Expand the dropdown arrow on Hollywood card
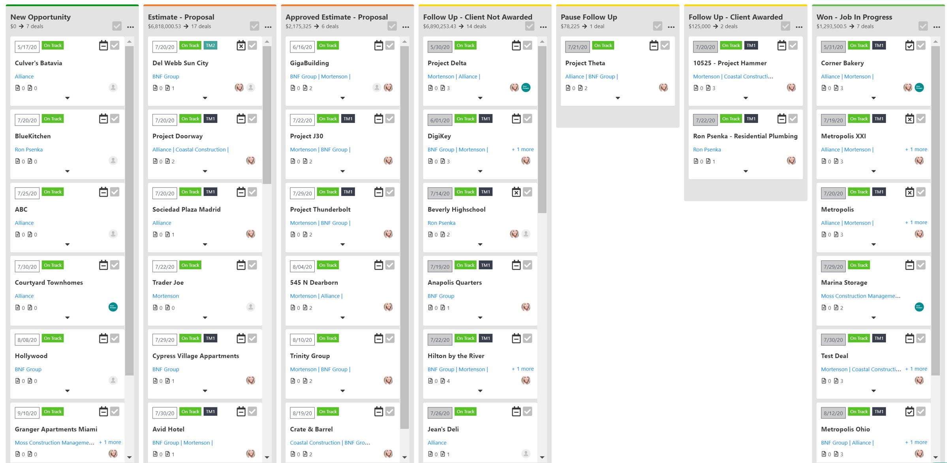The width and height of the screenshot is (947, 463). [67, 390]
